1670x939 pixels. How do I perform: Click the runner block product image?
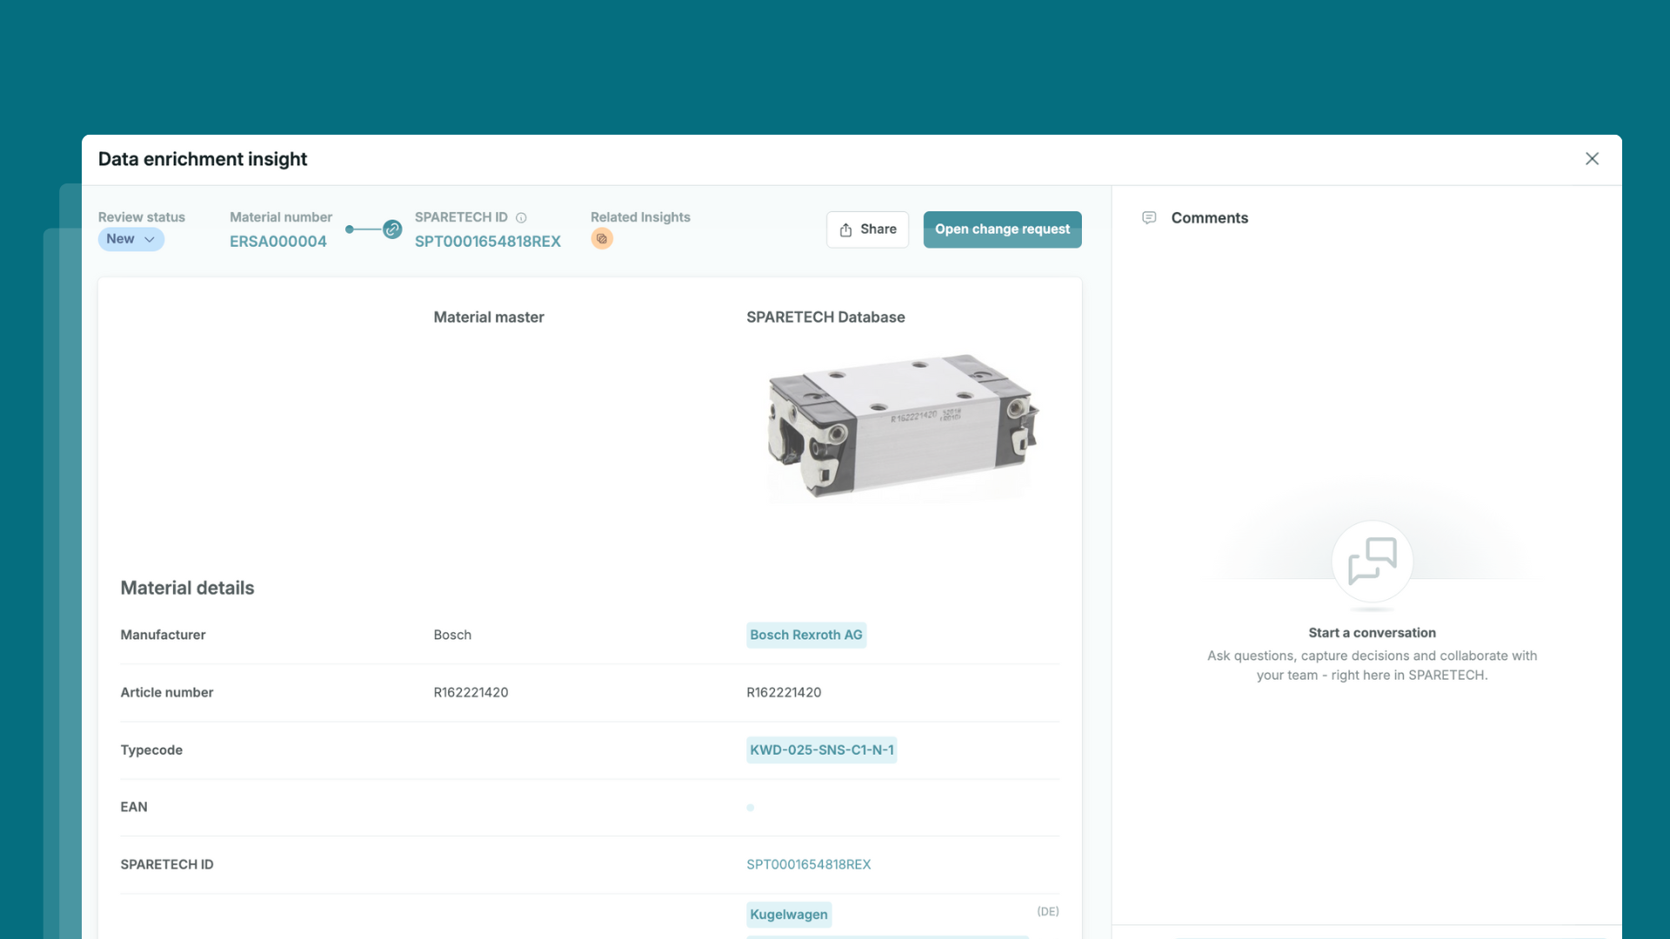coord(903,426)
